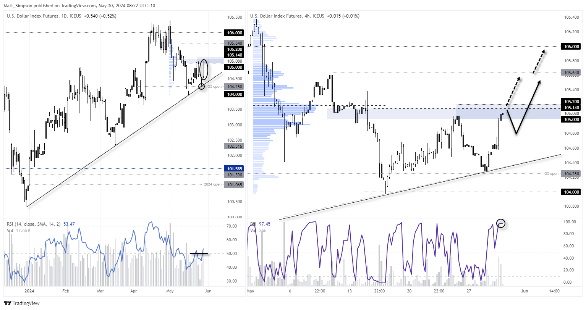Image resolution: width=586 pixels, height=310 pixels.
Task: Click the 106.400 label on 4h price axis
Action: [571, 17]
